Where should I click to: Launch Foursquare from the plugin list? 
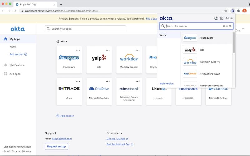tap(207, 38)
